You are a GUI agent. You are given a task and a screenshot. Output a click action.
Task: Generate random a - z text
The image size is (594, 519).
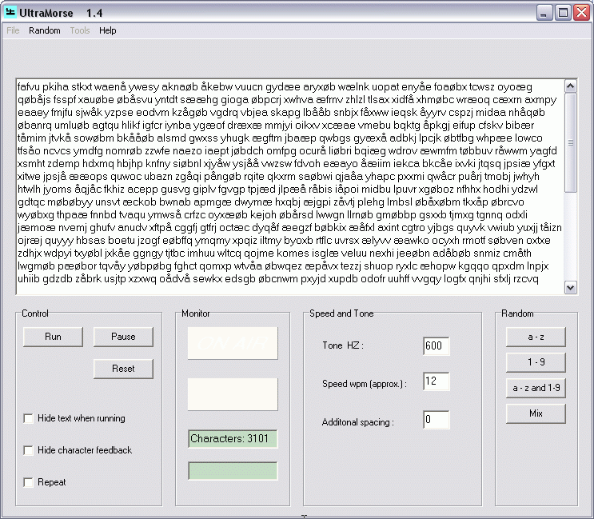point(536,337)
